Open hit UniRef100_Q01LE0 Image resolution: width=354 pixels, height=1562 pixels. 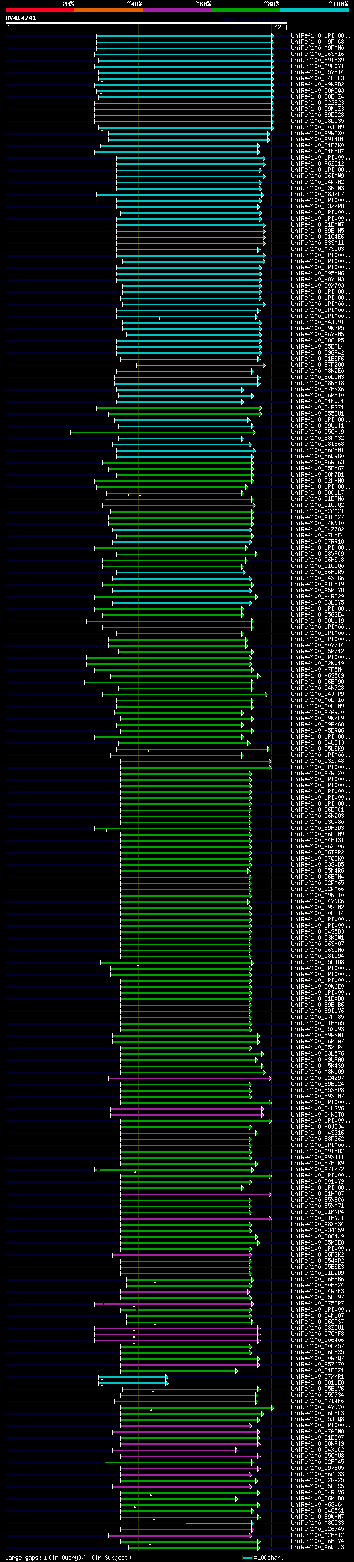pos(317,1384)
